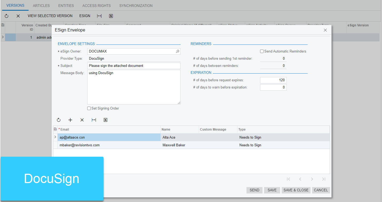Cancel the ESign Envelope dialog
The height and width of the screenshot is (202, 382).
[321, 190]
